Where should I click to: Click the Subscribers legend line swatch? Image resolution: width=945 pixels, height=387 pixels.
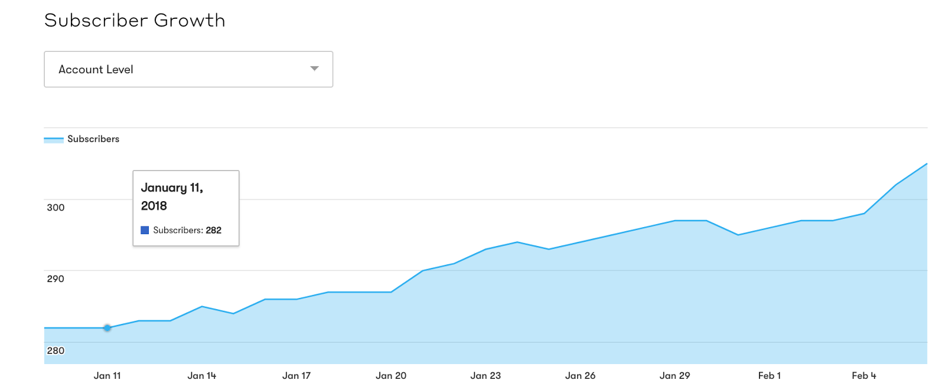click(54, 140)
